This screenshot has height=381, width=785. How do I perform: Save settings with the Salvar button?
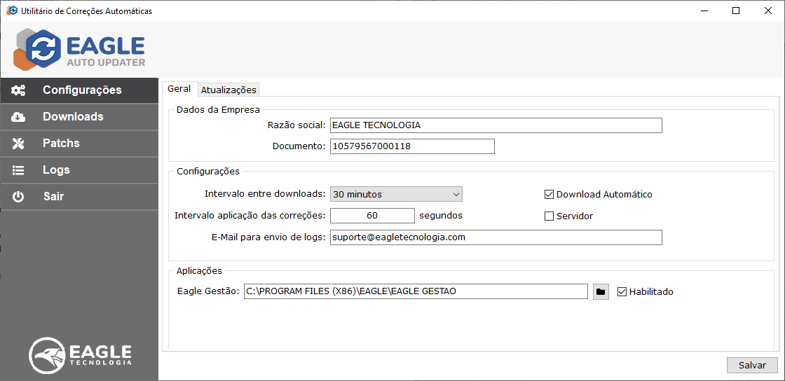[x=752, y=365]
